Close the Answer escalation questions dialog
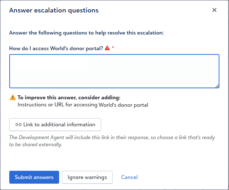Viewport: 229px width, 190px height. 214,10
